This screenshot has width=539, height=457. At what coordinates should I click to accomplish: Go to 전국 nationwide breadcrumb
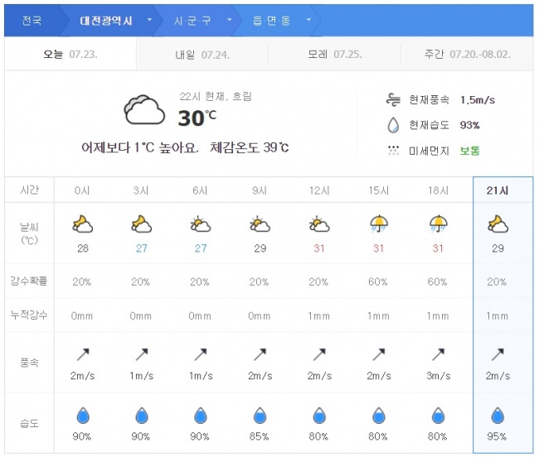(x=32, y=21)
